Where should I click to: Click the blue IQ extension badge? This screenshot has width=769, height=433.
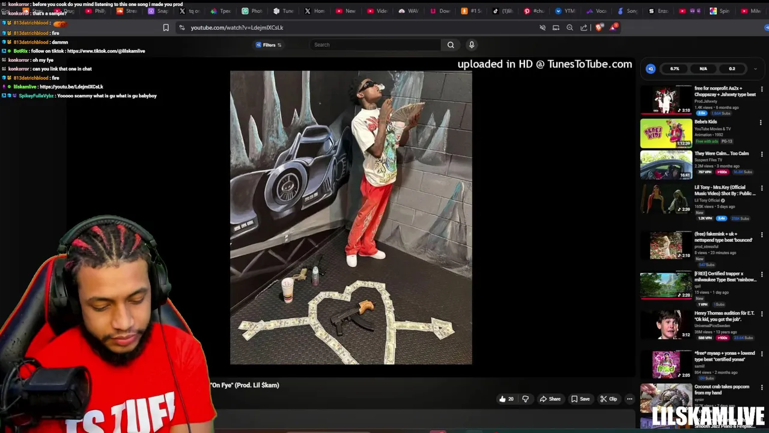(651, 69)
